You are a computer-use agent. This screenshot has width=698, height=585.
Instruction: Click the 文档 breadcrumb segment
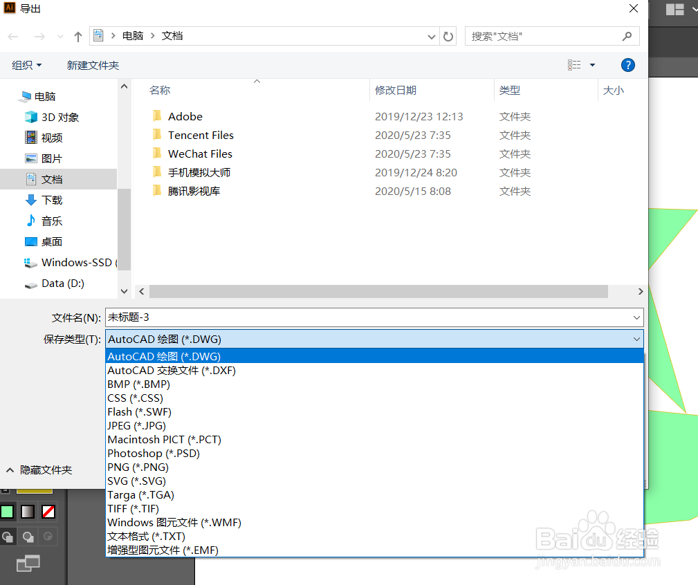click(x=172, y=36)
